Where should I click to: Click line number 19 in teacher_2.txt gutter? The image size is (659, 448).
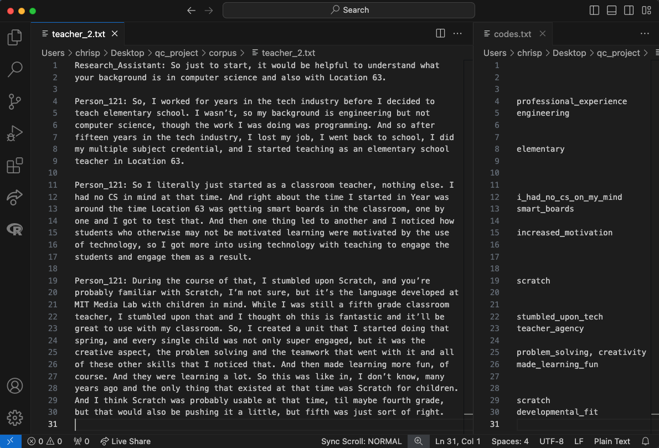[53, 281]
